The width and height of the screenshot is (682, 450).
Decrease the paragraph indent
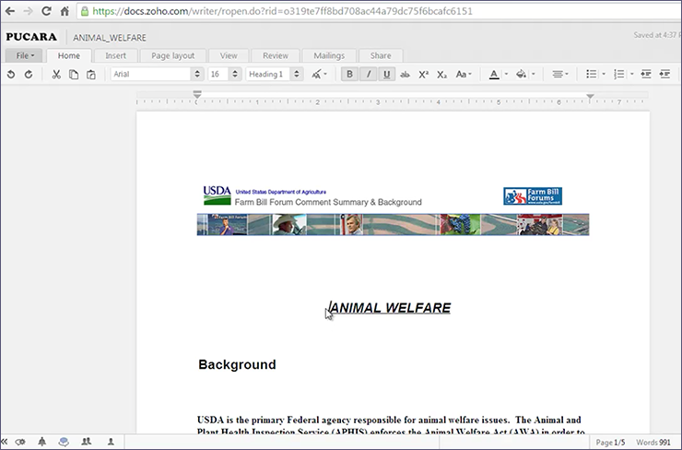(645, 74)
